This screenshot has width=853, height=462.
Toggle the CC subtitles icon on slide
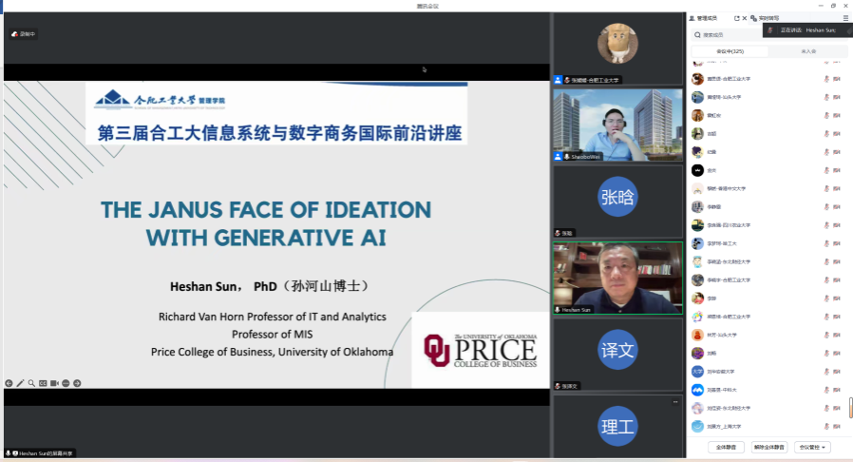tap(43, 383)
